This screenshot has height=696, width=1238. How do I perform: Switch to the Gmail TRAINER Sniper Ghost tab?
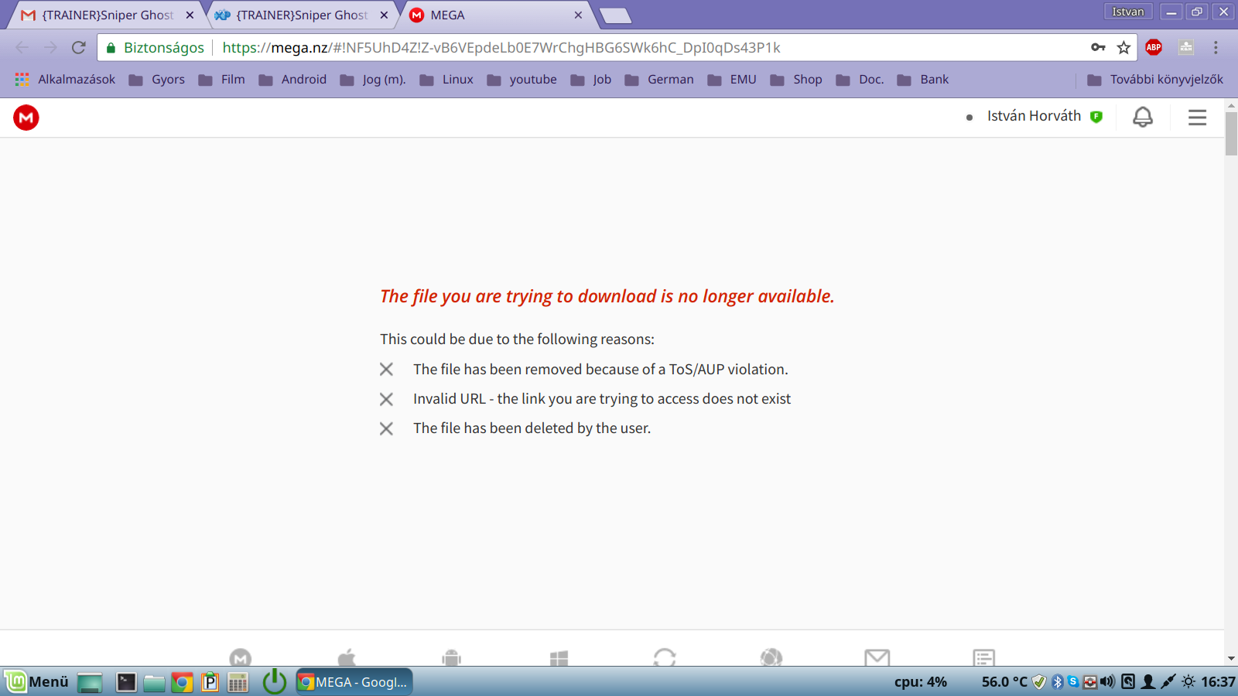[107, 15]
